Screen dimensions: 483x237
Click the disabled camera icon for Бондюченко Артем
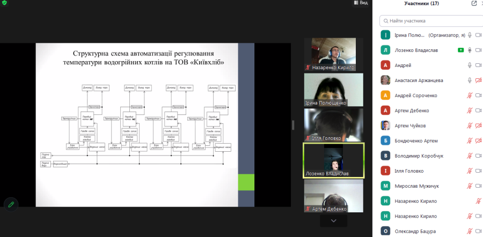pos(478,140)
